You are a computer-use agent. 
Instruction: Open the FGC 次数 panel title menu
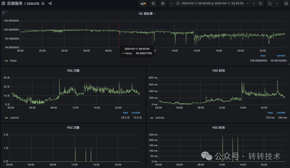pos(73,128)
